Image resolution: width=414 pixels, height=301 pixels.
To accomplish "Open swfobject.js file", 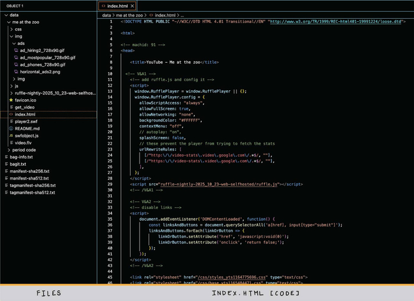I will pos(27,136).
